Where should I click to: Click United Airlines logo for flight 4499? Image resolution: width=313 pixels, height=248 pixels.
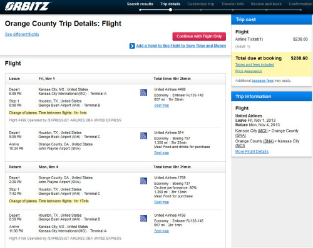tap(143, 92)
